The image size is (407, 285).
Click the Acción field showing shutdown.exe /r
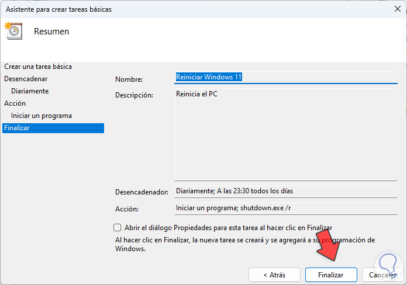[285, 207]
